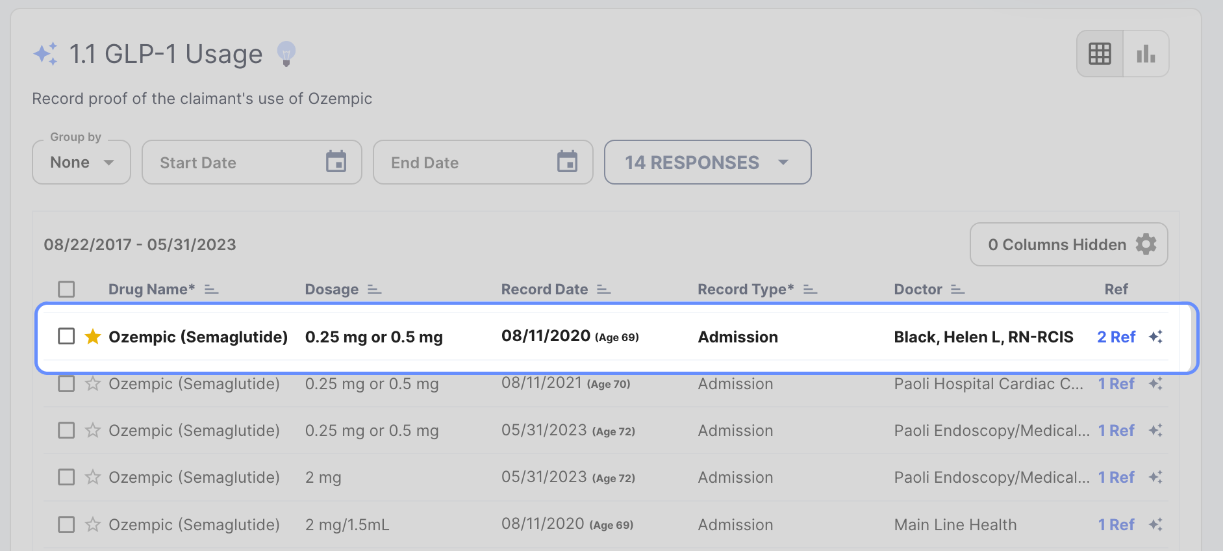Viewport: 1223px width, 551px height.
Task: Click the Dosage column header text
Action: coord(332,289)
